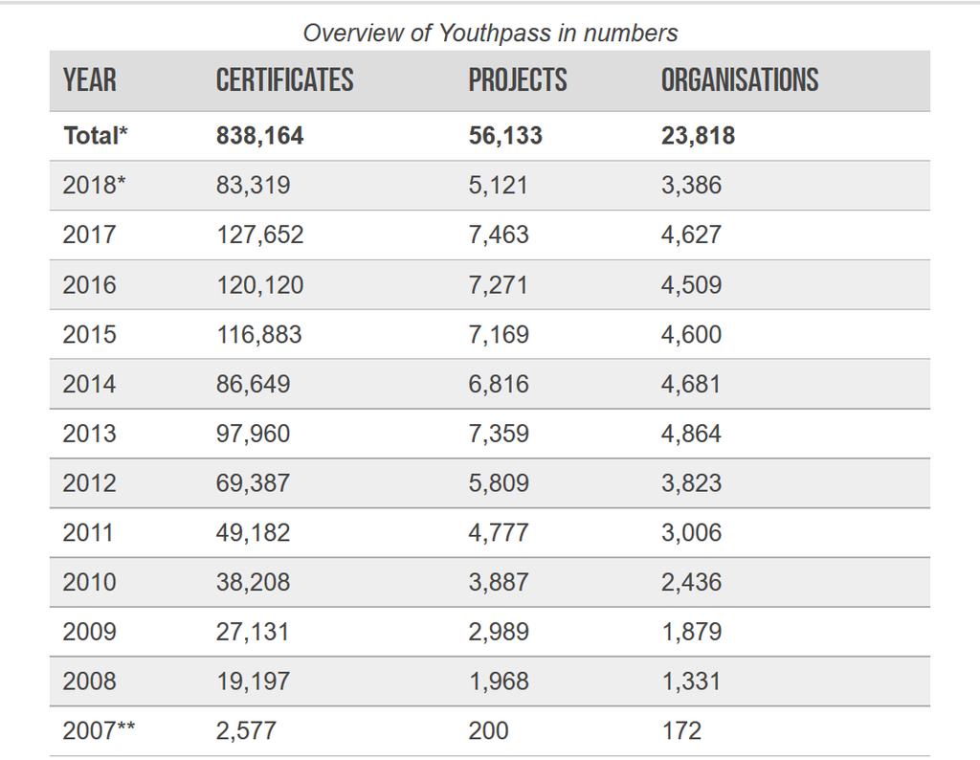
Task: Select certificates value 2,577
Action: click(246, 730)
